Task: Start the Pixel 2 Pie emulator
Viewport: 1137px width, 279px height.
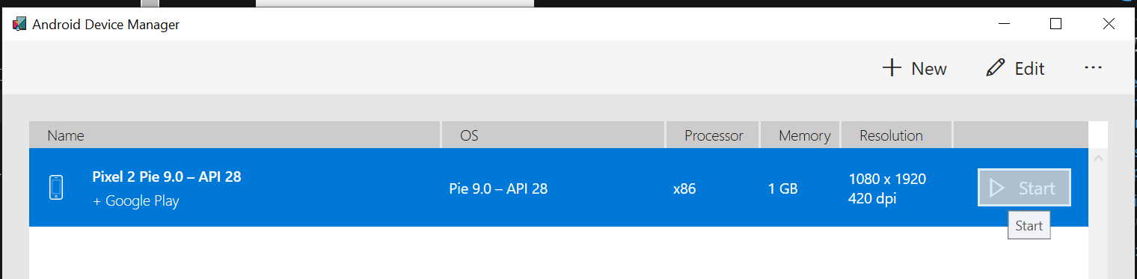Action: [x=1024, y=188]
